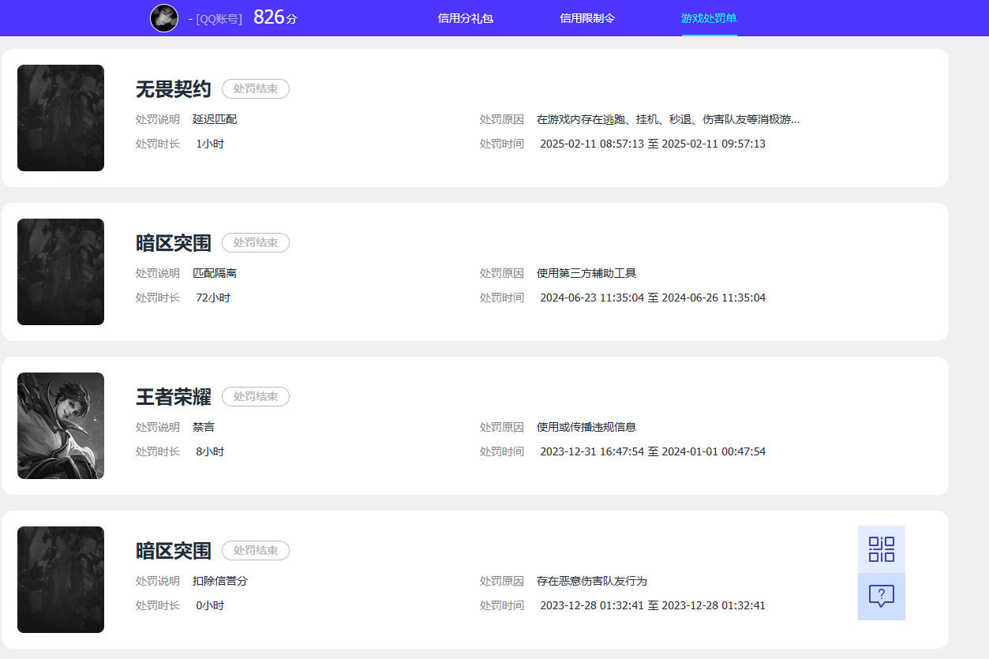This screenshot has height=659, width=989.
Task: Click the 匹配隔离 penalty description
Action: tap(215, 273)
